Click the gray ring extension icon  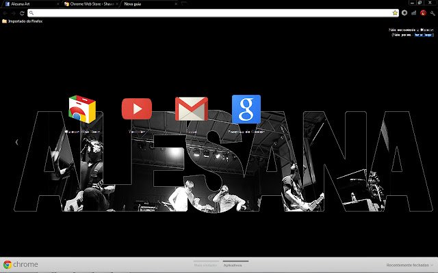point(404,13)
